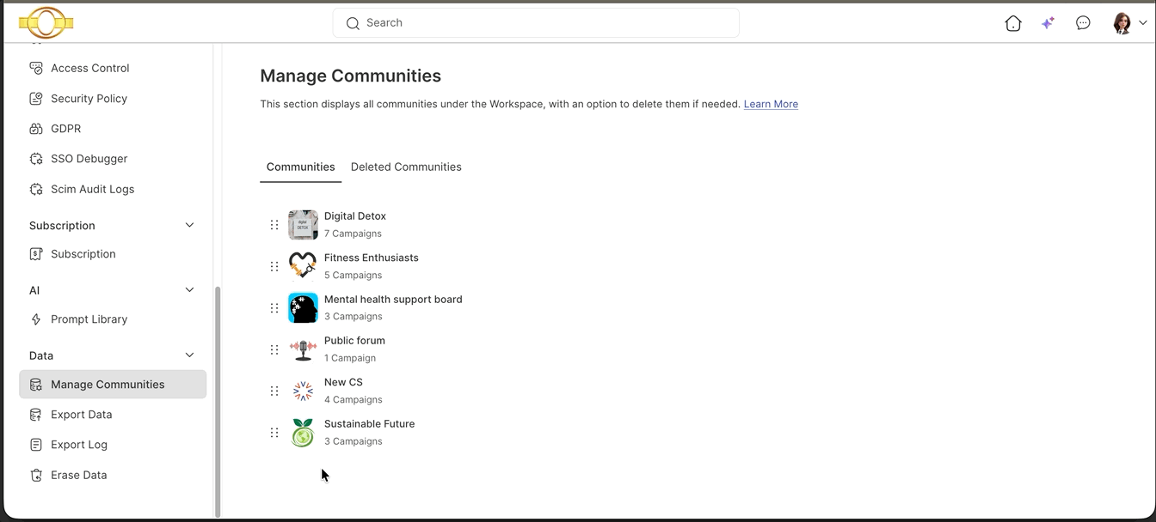Click the Mental health support board thumbnail

tap(303, 308)
